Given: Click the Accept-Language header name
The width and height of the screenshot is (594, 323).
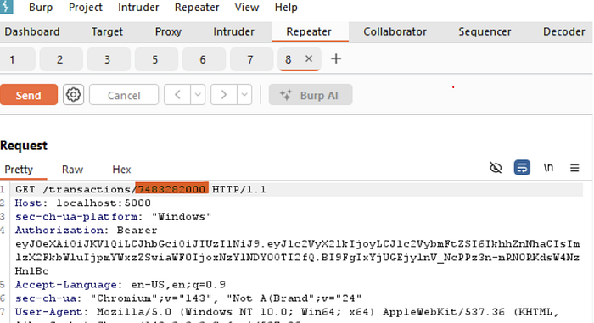Looking at the screenshot, I should point(66,284).
